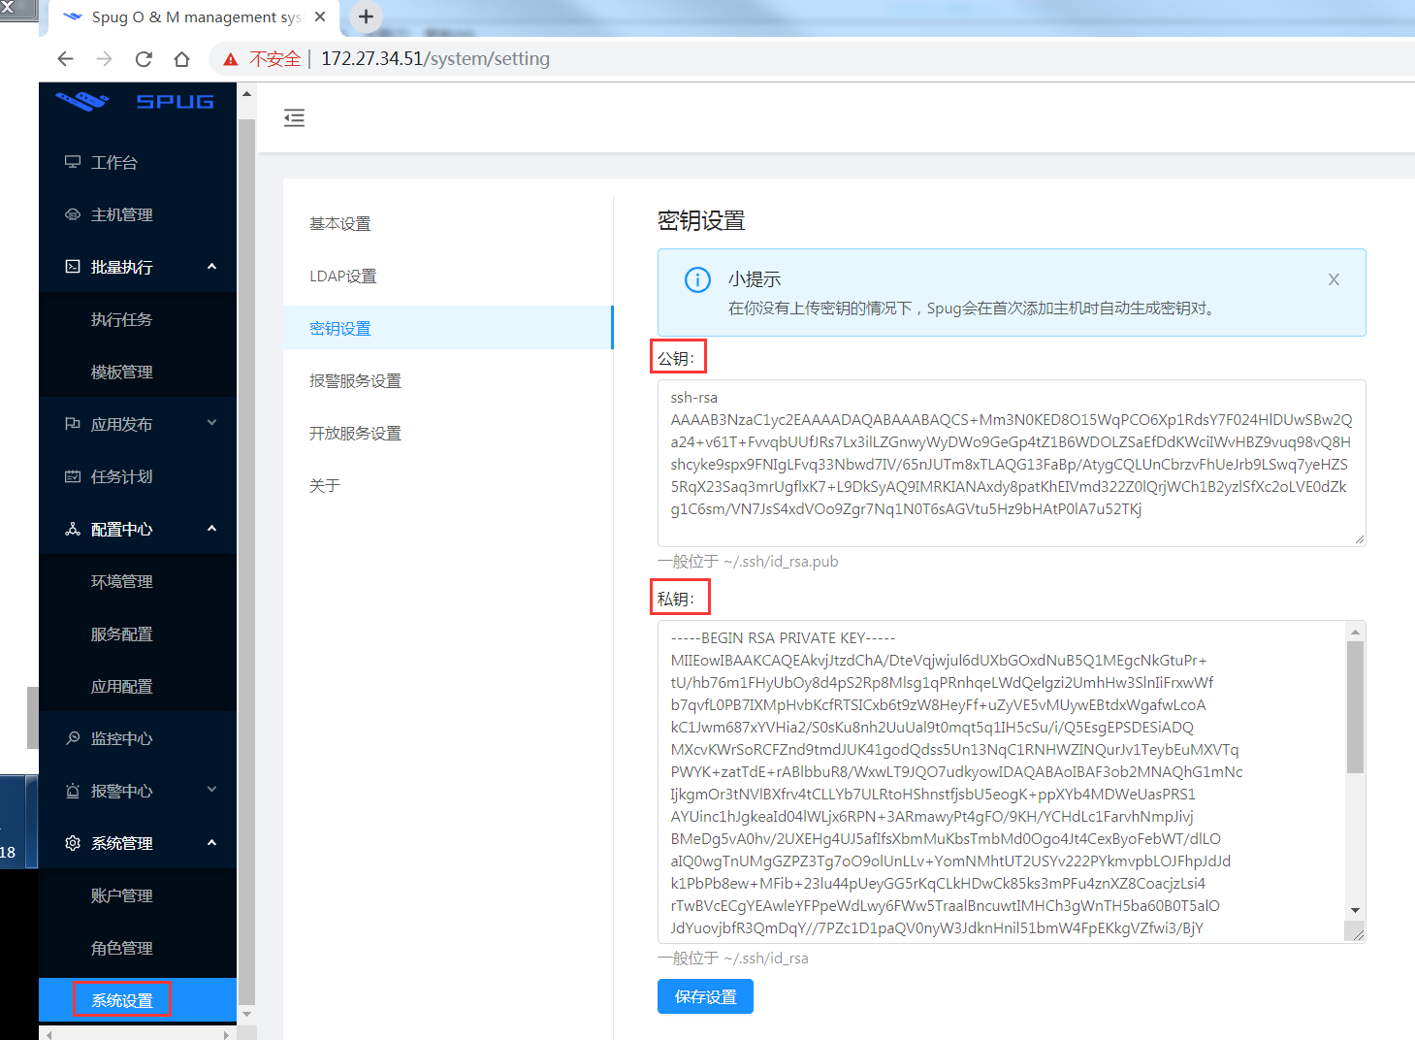Viewport: 1415px width, 1040px height.
Task: Open 环境管理 in sidebar
Action: coord(138,581)
